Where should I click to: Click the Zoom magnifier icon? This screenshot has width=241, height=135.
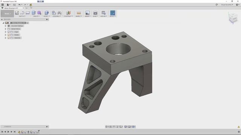tap(120, 127)
